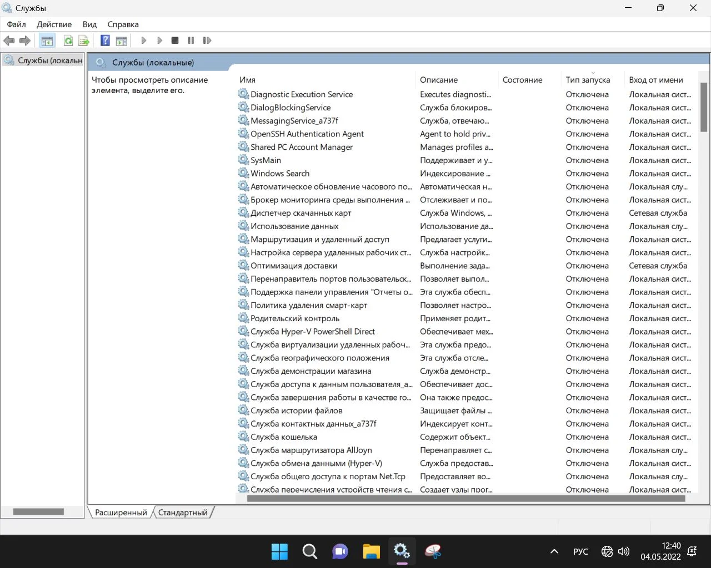Click the Pause Service toolbar icon
This screenshot has height=568, width=711.
pyautogui.click(x=191, y=40)
